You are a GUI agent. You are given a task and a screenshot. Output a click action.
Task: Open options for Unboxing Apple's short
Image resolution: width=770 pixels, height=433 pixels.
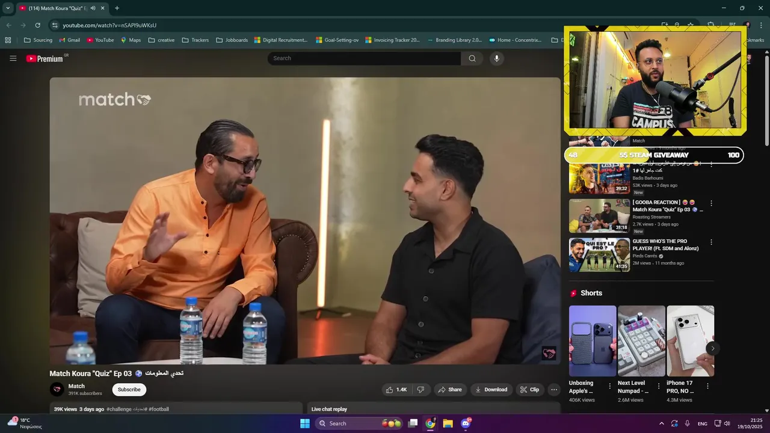610,386
